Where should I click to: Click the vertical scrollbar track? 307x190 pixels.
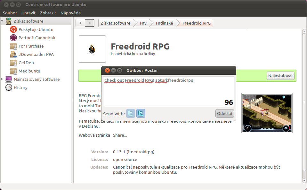(304, 106)
